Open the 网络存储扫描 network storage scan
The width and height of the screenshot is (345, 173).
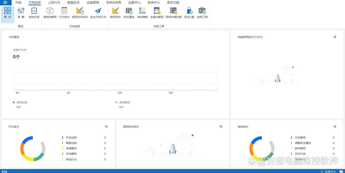(174, 13)
